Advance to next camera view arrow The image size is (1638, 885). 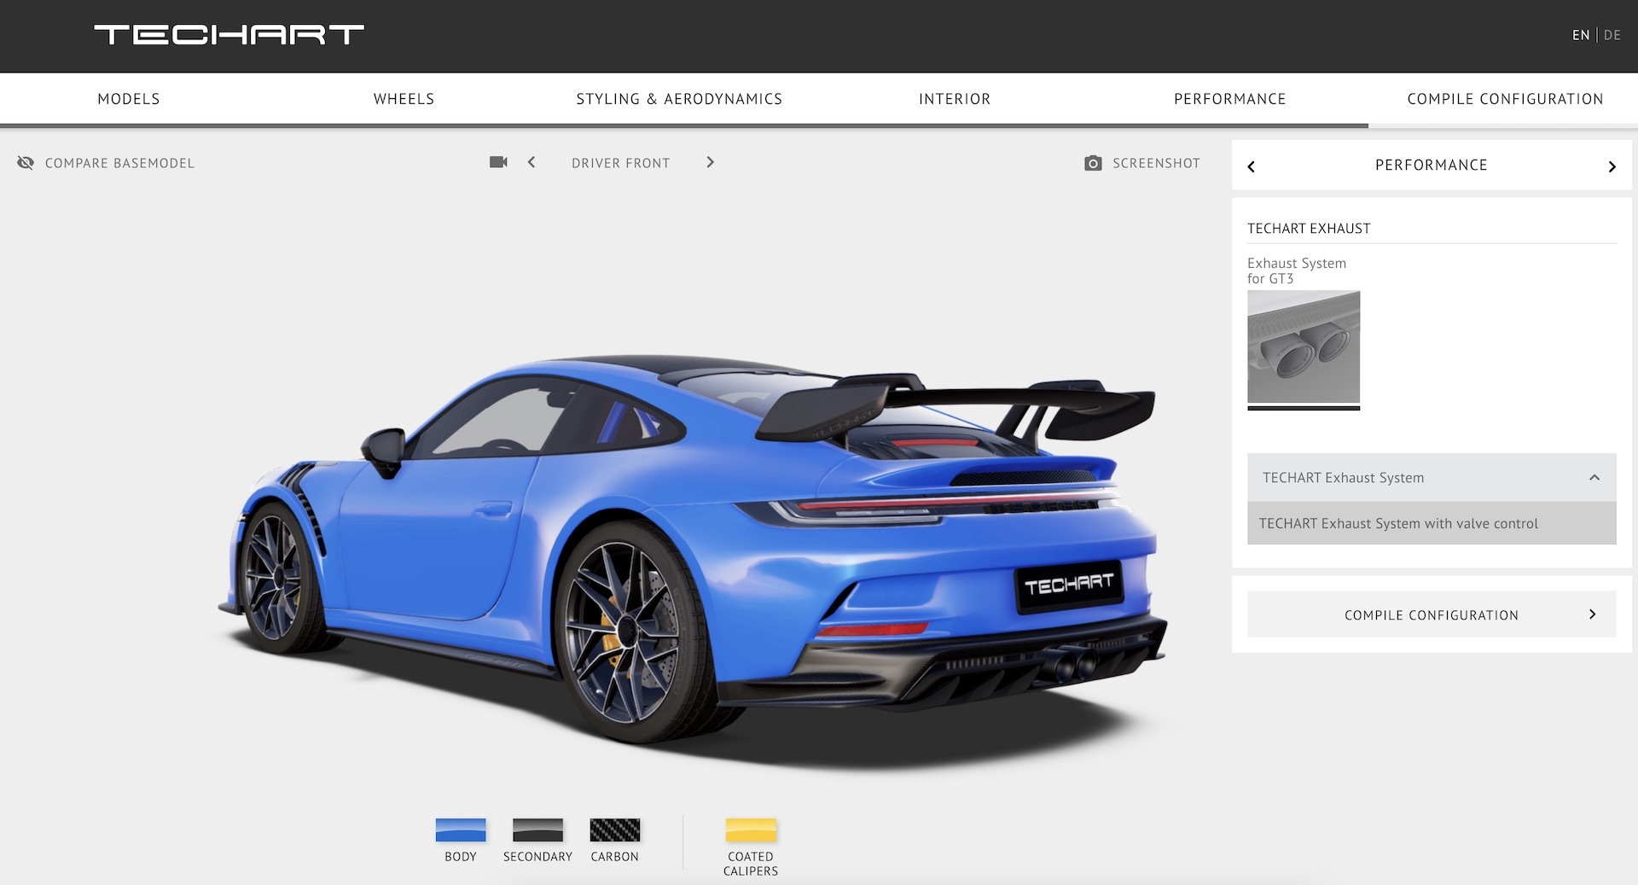pyautogui.click(x=710, y=162)
